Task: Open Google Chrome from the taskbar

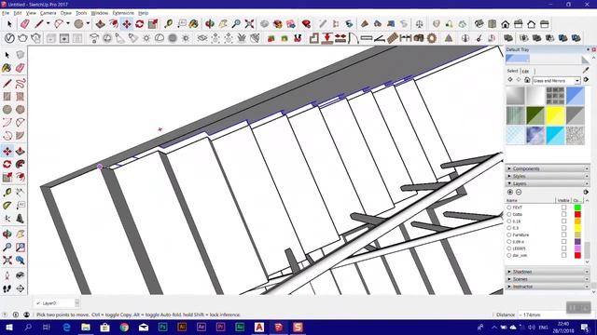Action: click(124, 327)
